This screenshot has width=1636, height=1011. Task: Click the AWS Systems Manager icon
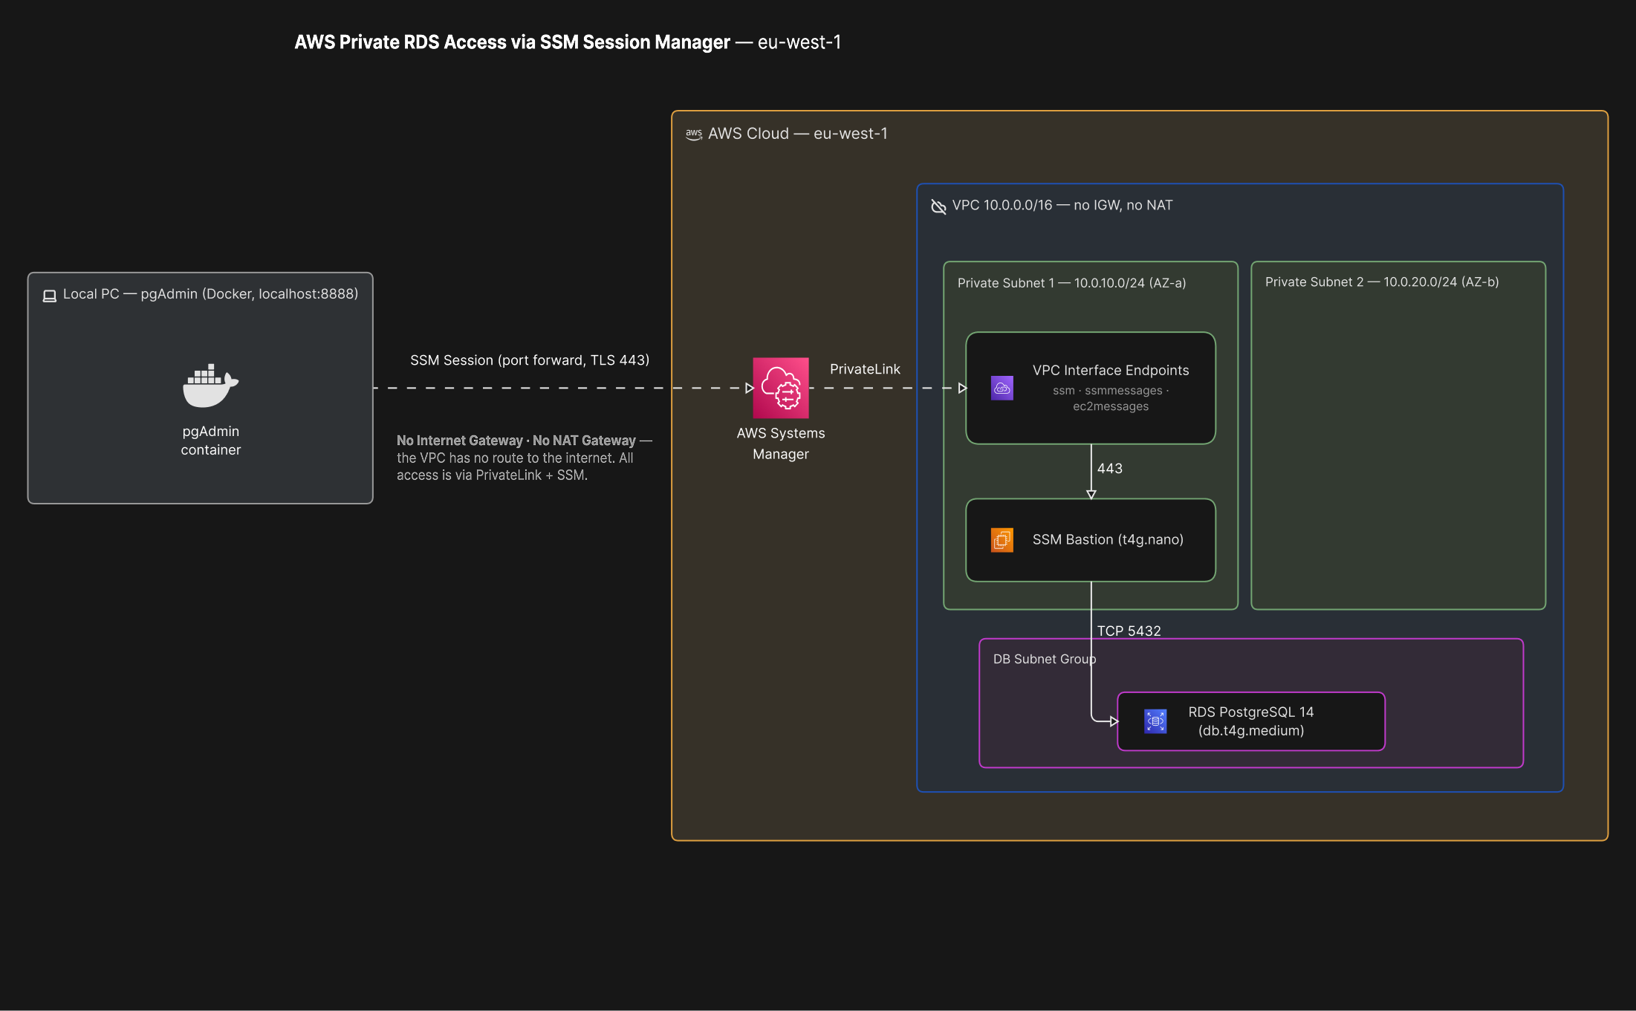coord(780,388)
